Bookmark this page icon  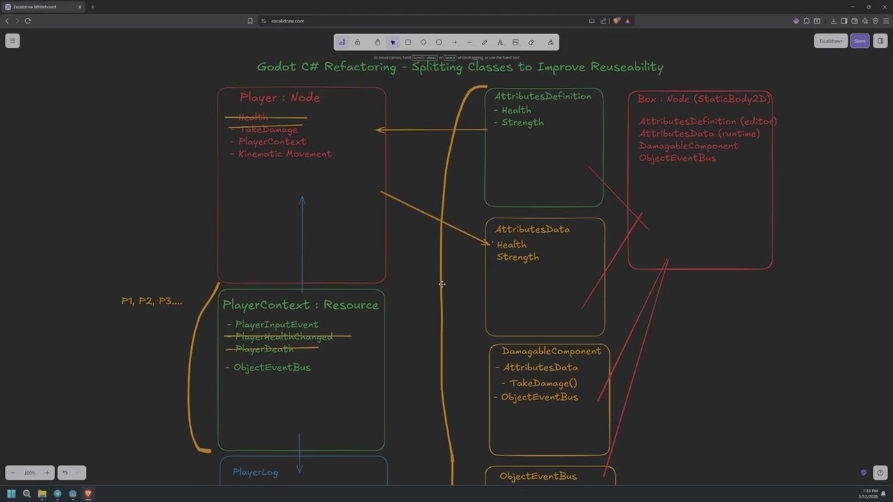pos(250,21)
